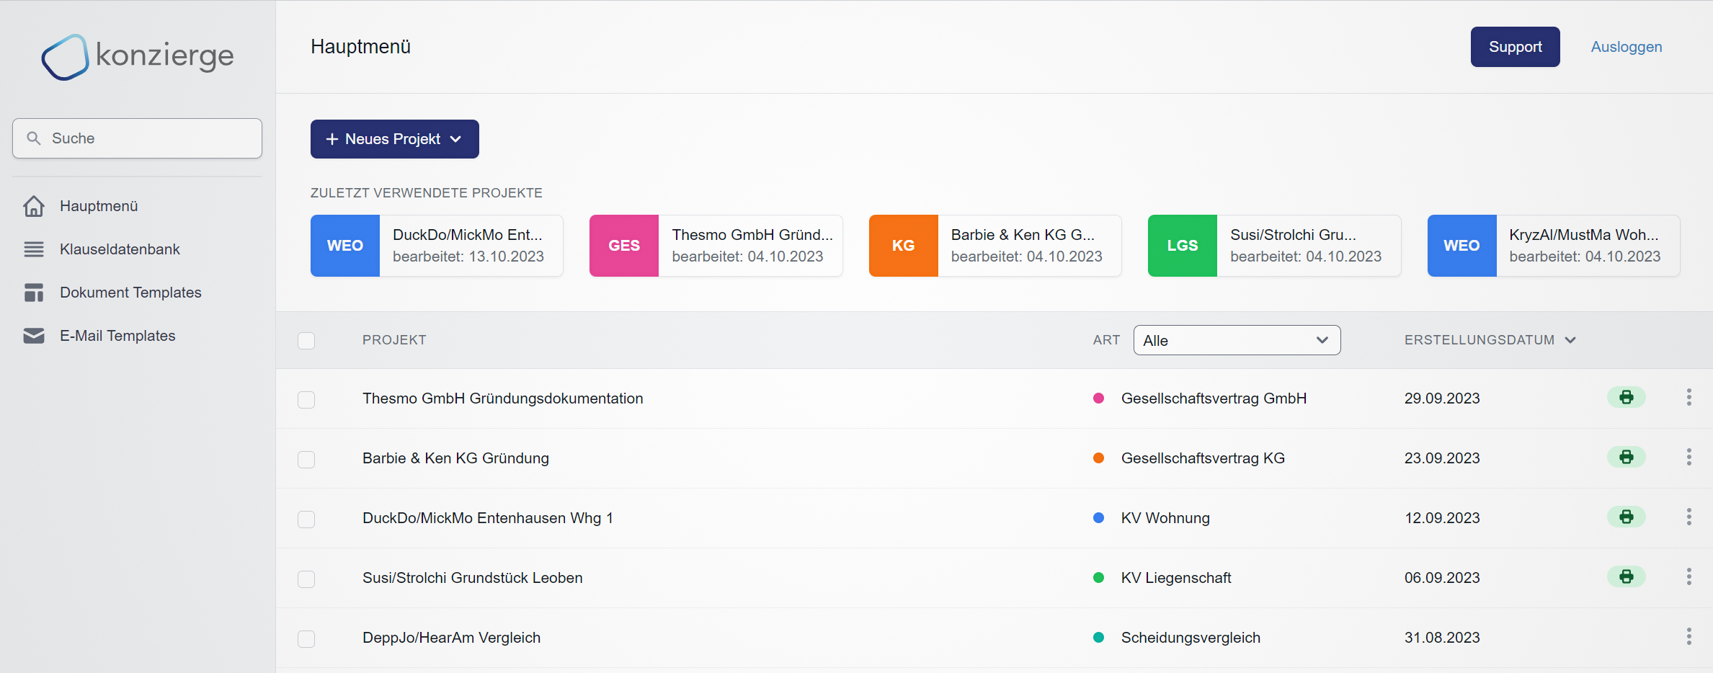Go to Klauseldatenbank in sidebar
Screen dimensions: 1713x673
click(x=120, y=249)
